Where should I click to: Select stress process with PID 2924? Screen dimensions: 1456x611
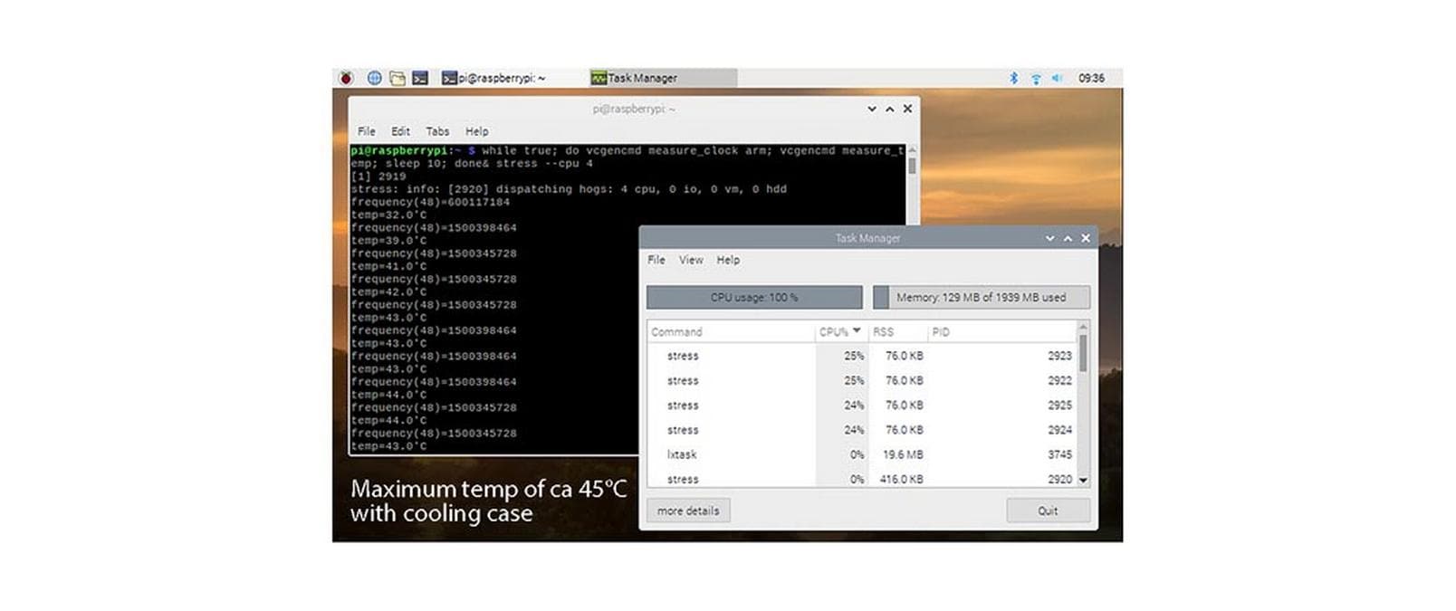[x=862, y=430]
